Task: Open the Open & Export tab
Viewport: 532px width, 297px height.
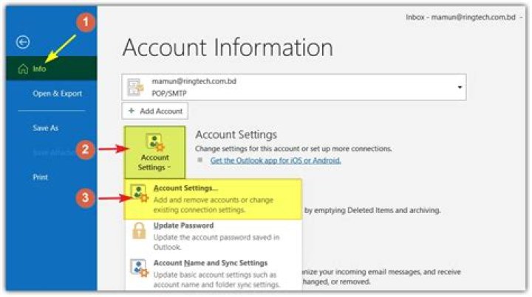Action: click(x=57, y=94)
